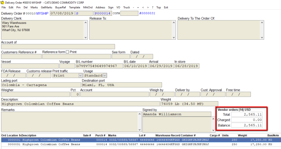Click the minus menu item
Screen dimensions: 281x149
(x=133, y=7)
